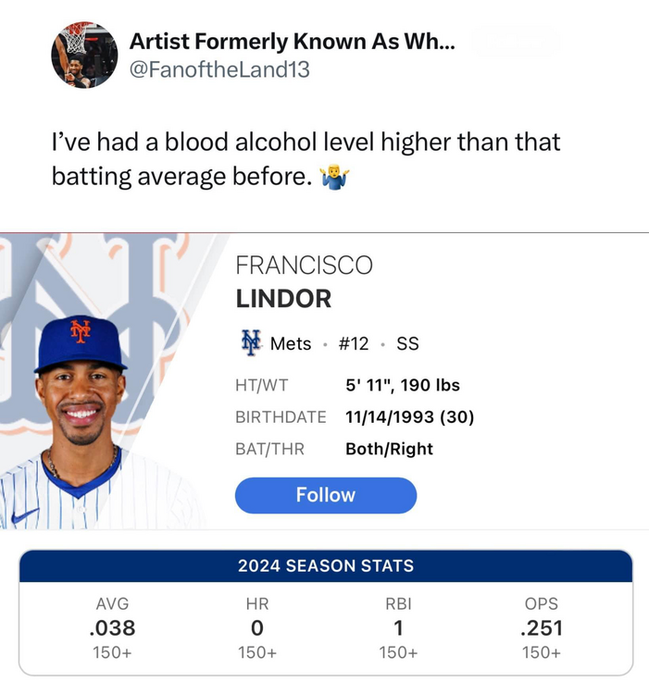Select the "Mets" team name text

click(x=291, y=344)
